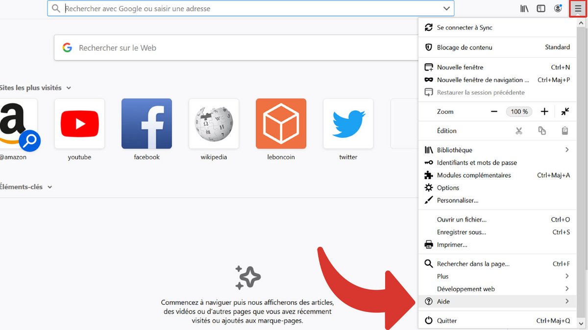Click the scissors cut icon in Édition row
The width and height of the screenshot is (588, 330).
(x=519, y=131)
